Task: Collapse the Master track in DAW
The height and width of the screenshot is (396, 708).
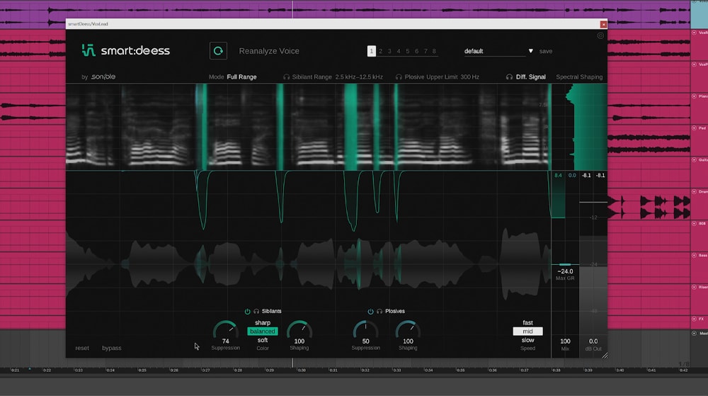Action: tap(694, 333)
